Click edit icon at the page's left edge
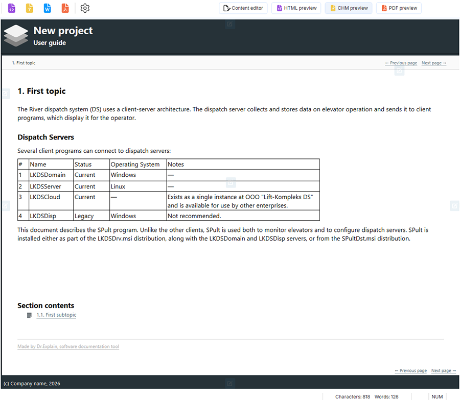Image resolution: width=460 pixels, height=400 pixels. pos(6,206)
